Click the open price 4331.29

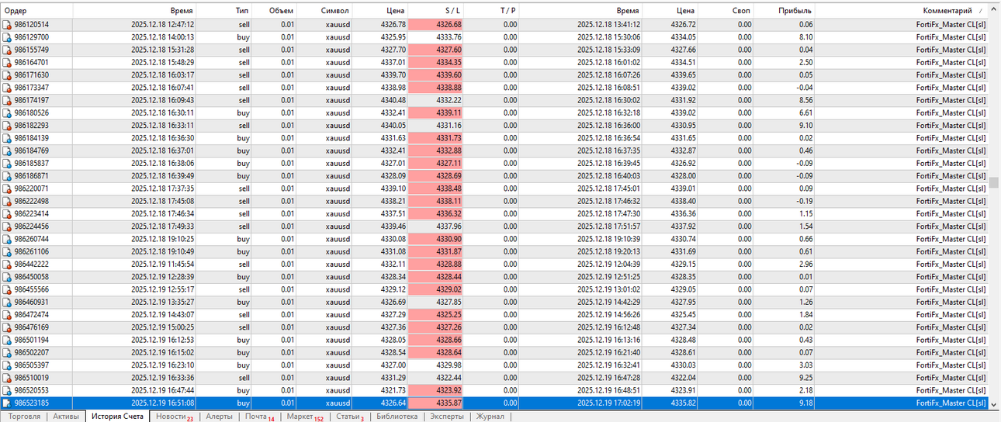pos(392,378)
